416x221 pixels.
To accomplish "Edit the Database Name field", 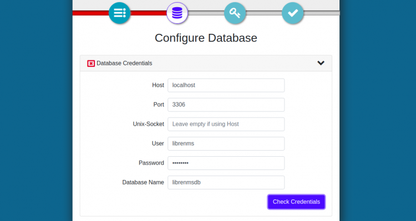I will [x=226, y=182].
